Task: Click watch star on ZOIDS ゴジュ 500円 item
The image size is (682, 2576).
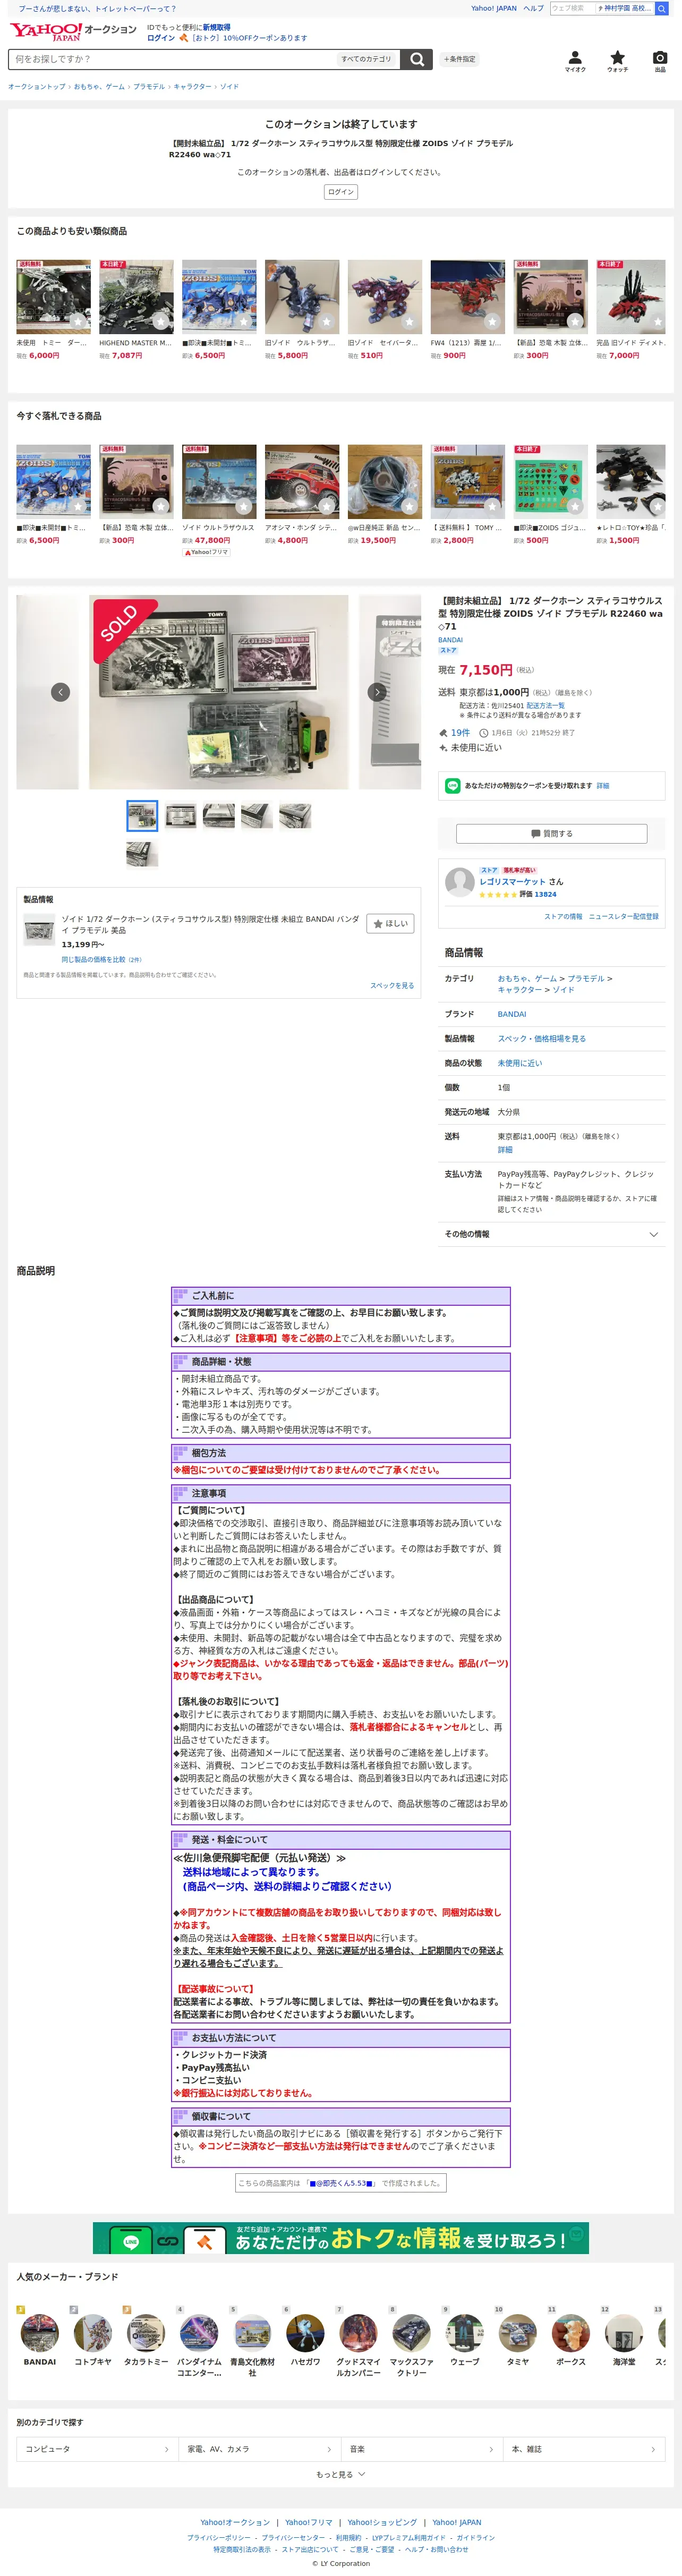Action: (575, 507)
